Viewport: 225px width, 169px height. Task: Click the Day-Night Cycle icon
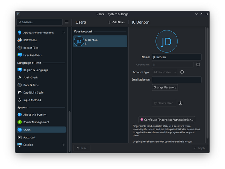click(20, 92)
